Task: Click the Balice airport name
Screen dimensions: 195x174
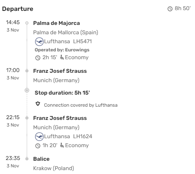Action: 41,159
